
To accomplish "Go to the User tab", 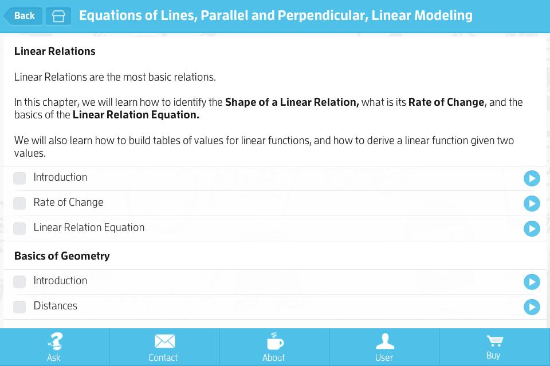I will coord(384,347).
